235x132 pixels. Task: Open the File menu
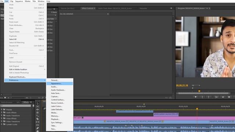click(2, 1)
